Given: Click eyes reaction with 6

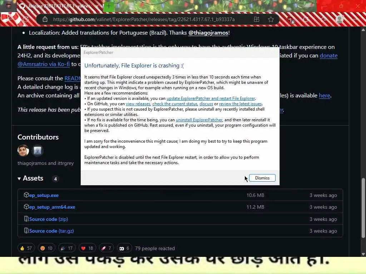Looking at the screenshot, I should click(124, 248).
